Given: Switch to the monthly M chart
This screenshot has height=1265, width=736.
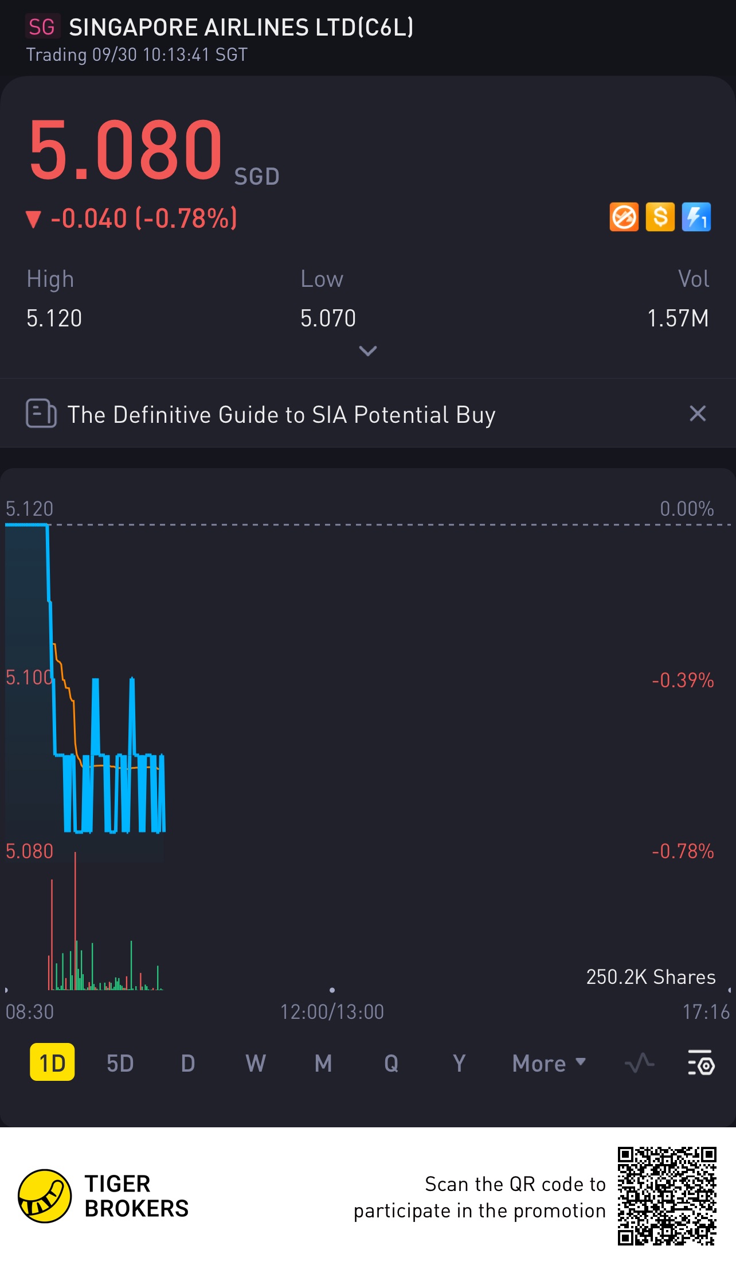Looking at the screenshot, I should pos(323,1063).
